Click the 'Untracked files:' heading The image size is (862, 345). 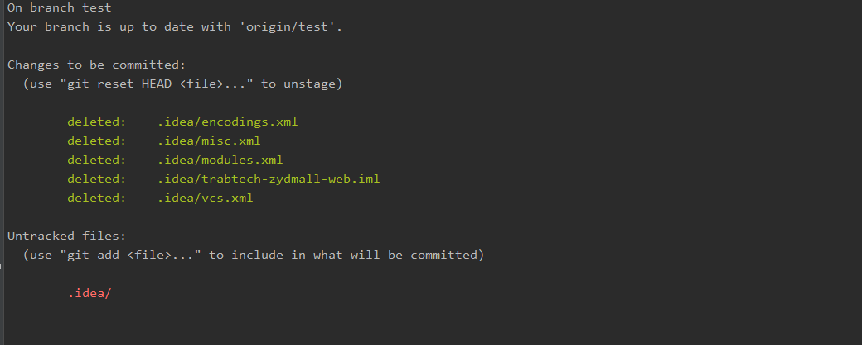pos(67,236)
